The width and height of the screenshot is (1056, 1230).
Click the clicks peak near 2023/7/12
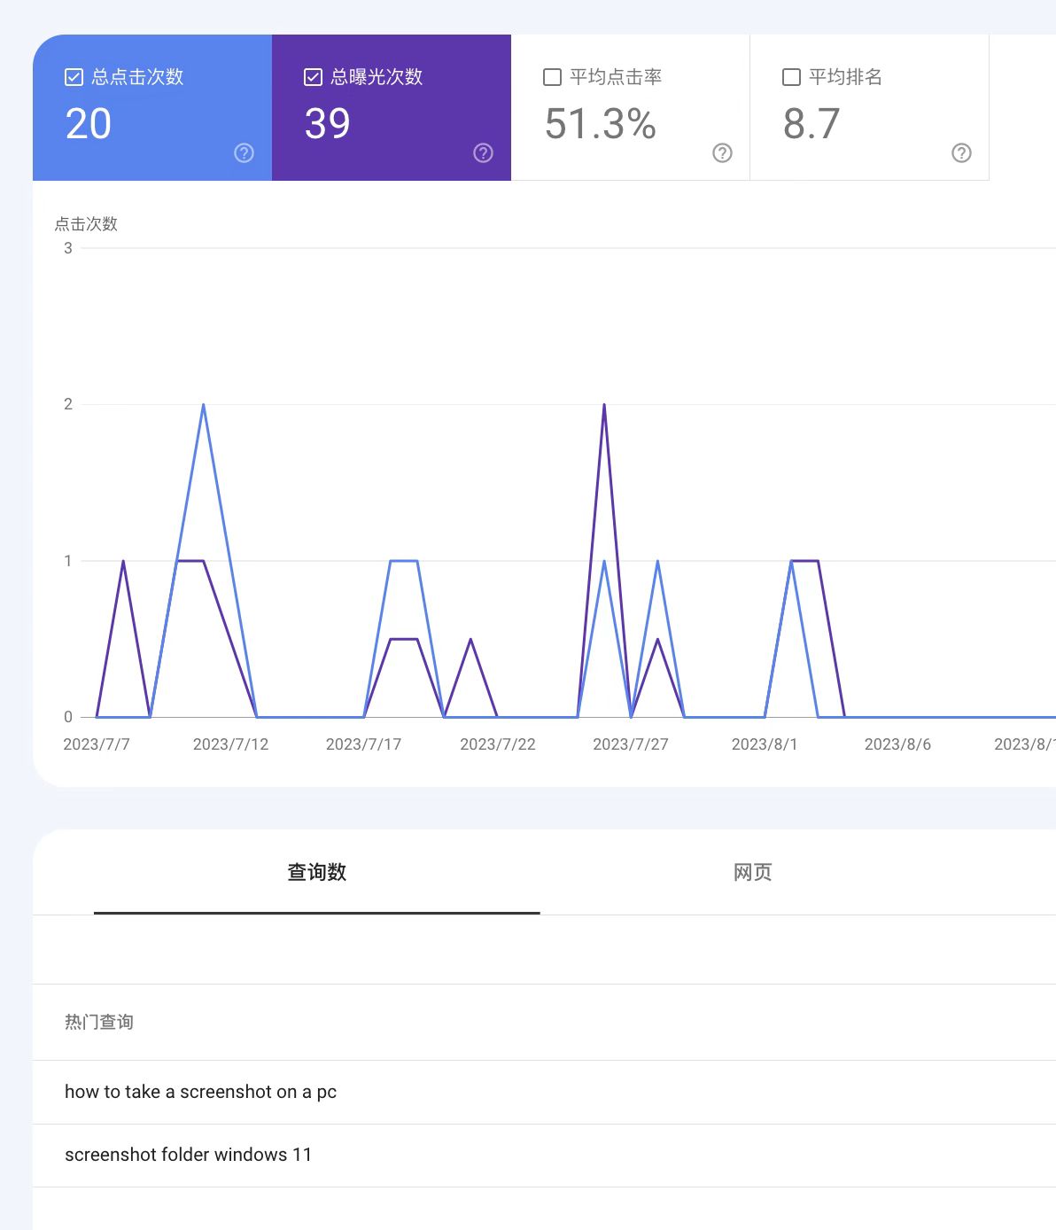[x=204, y=405]
